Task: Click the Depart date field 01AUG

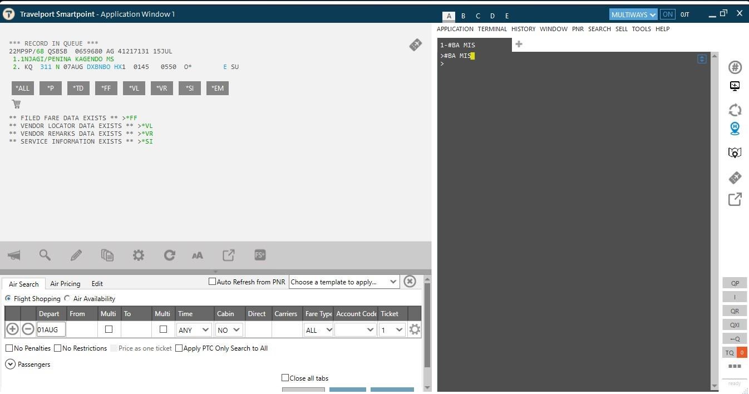Action: coord(51,329)
